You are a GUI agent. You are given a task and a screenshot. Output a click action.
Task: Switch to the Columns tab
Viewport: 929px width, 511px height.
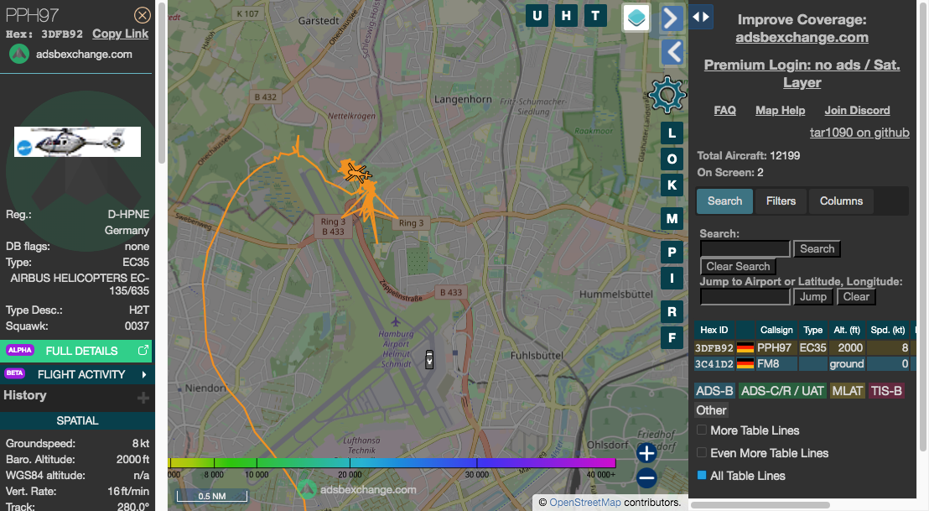tap(841, 201)
